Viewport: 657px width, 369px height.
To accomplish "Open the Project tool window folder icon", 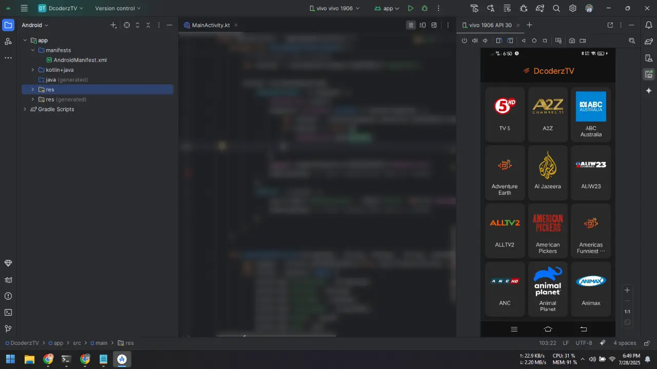I will [x=8, y=25].
